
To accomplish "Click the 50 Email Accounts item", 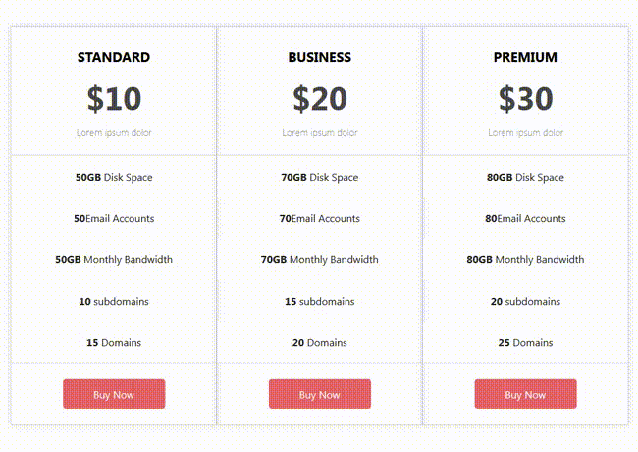I will (x=114, y=219).
